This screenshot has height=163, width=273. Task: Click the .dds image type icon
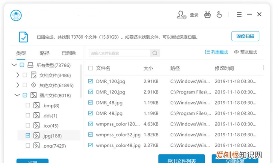point(36,115)
